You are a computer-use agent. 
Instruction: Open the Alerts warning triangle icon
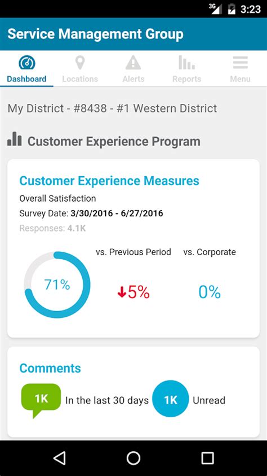tap(133, 63)
